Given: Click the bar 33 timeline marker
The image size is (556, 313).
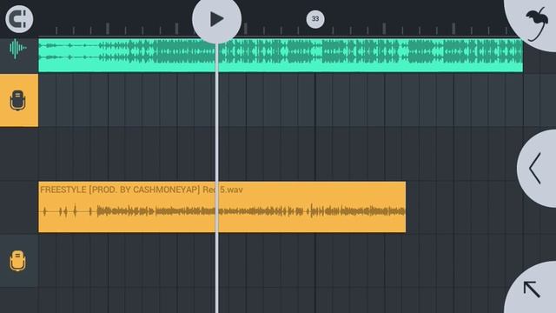Looking at the screenshot, I should click(315, 19).
